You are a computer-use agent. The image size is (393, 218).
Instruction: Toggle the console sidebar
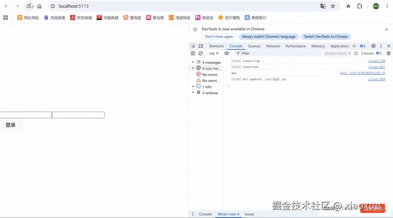coord(193,53)
